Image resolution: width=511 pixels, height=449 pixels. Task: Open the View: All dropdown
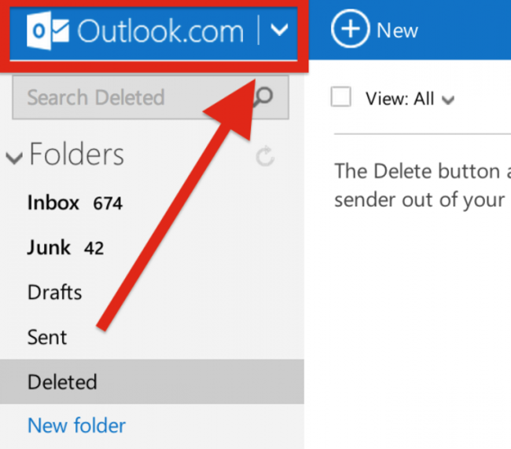click(x=410, y=99)
